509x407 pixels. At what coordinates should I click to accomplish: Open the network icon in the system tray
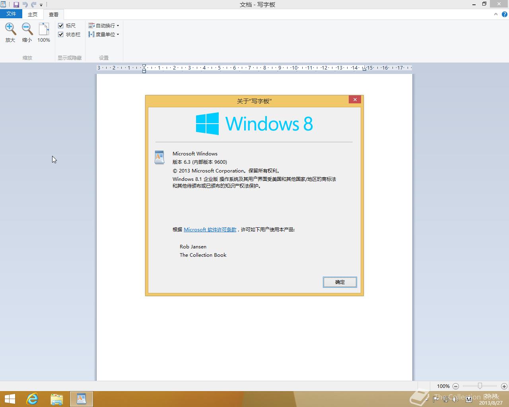[x=446, y=399]
